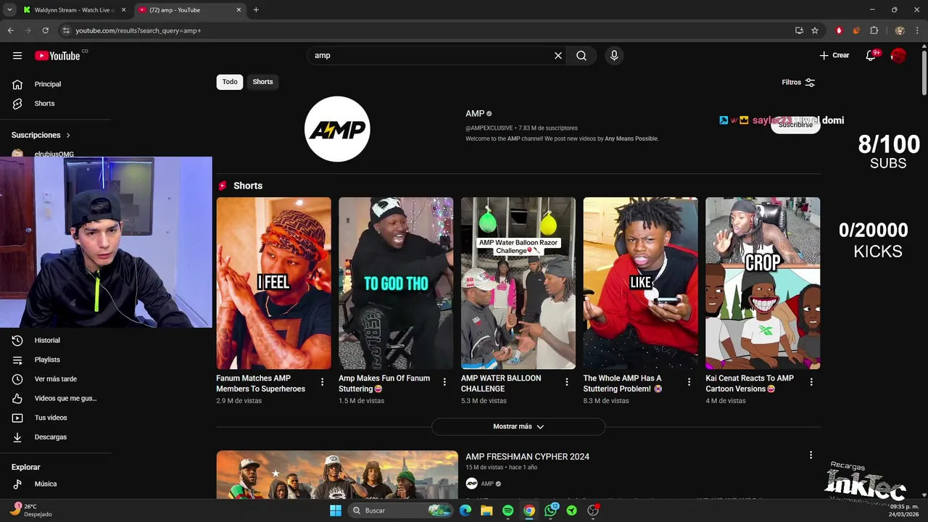
Task: Open AMP FRESHMAN CYPHER video thumbnail
Action: click(337, 475)
